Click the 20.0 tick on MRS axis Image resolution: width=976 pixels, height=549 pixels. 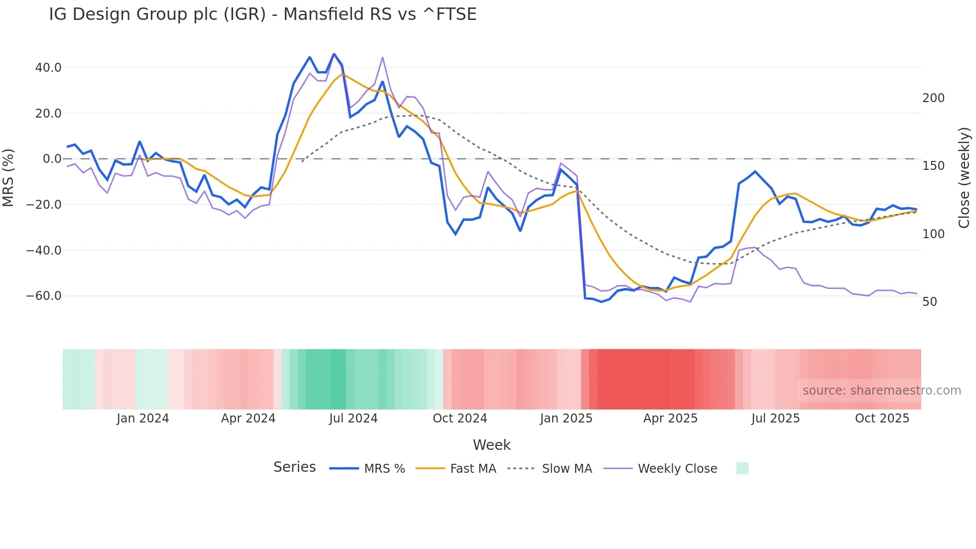48,114
